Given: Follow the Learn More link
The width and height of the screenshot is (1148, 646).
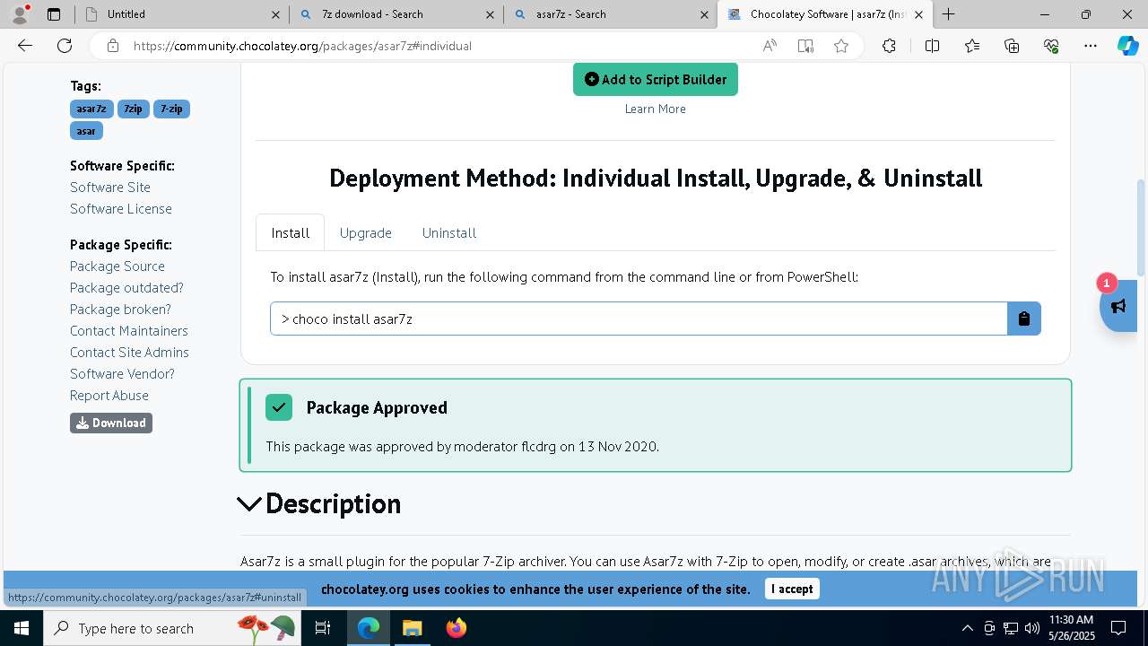Looking at the screenshot, I should coord(656,109).
